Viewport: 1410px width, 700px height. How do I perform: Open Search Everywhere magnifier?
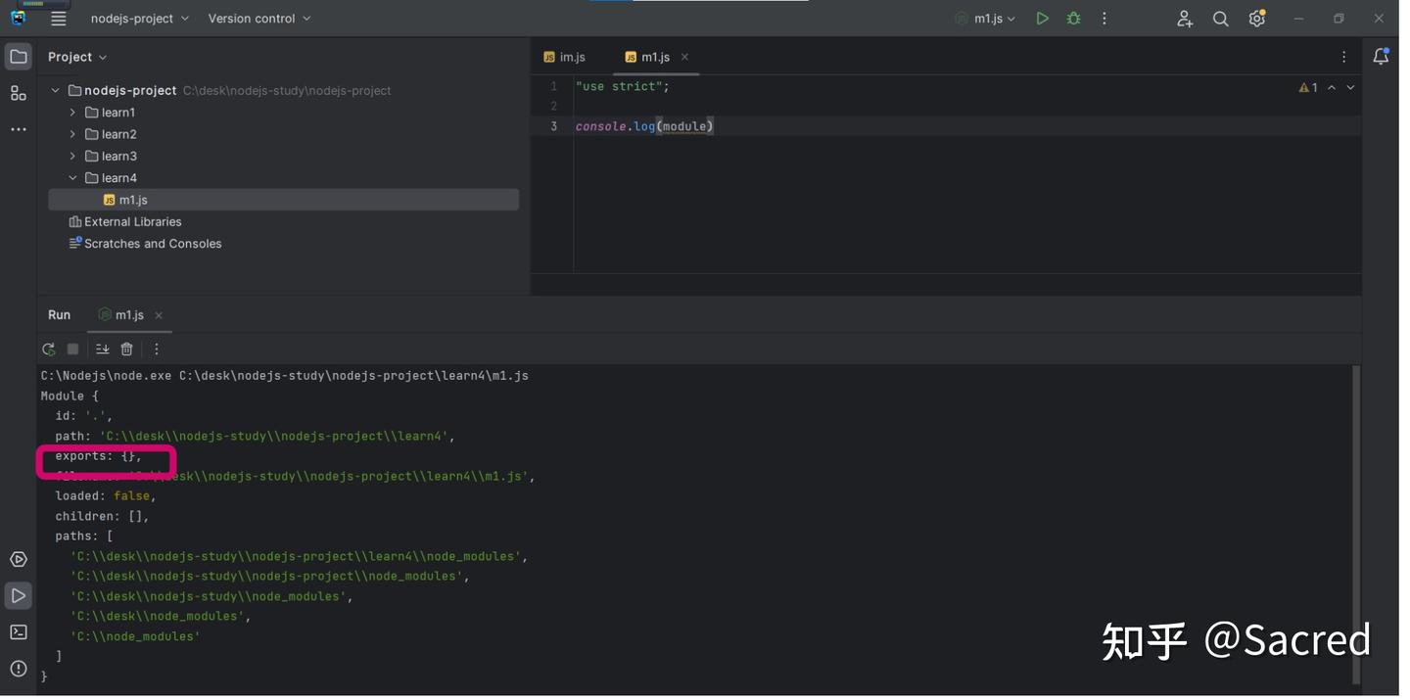tap(1220, 19)
